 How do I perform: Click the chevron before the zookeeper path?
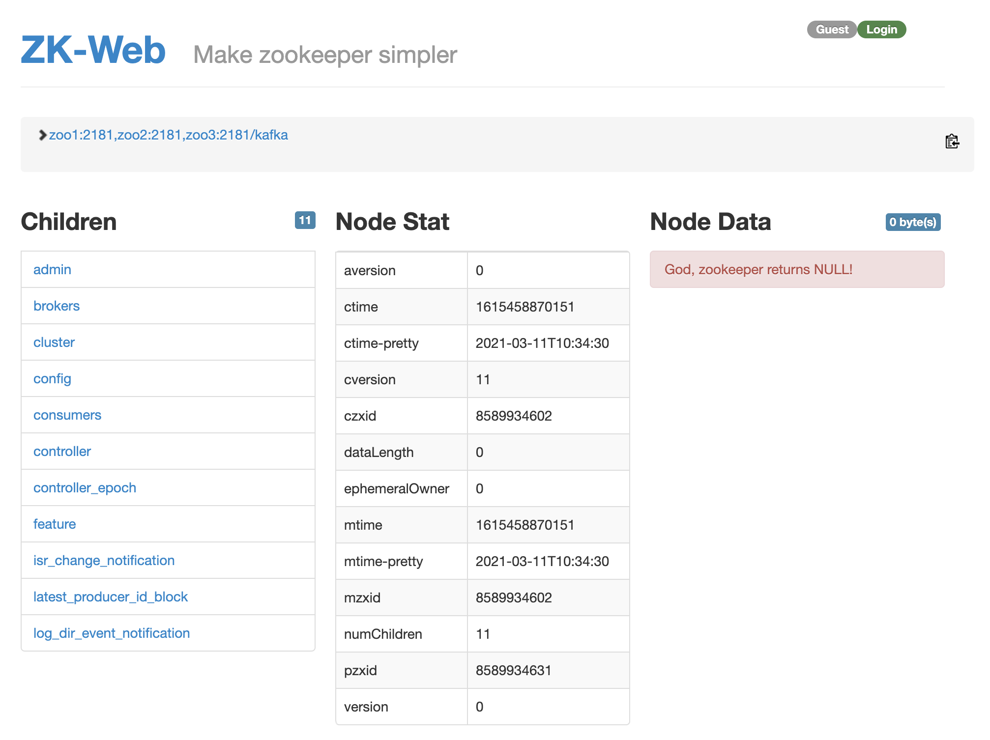click(x=43, y=135)
